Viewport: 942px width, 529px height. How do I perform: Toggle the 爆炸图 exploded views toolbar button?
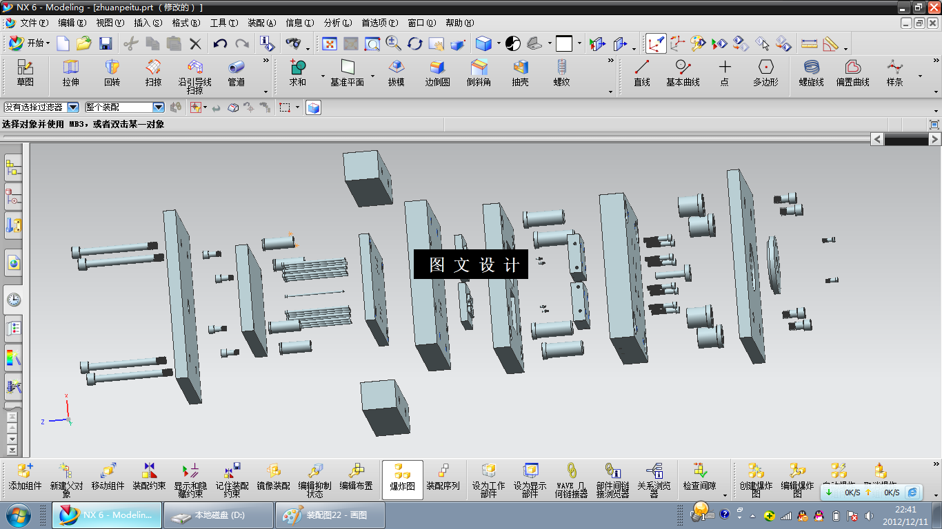[402, 479]
